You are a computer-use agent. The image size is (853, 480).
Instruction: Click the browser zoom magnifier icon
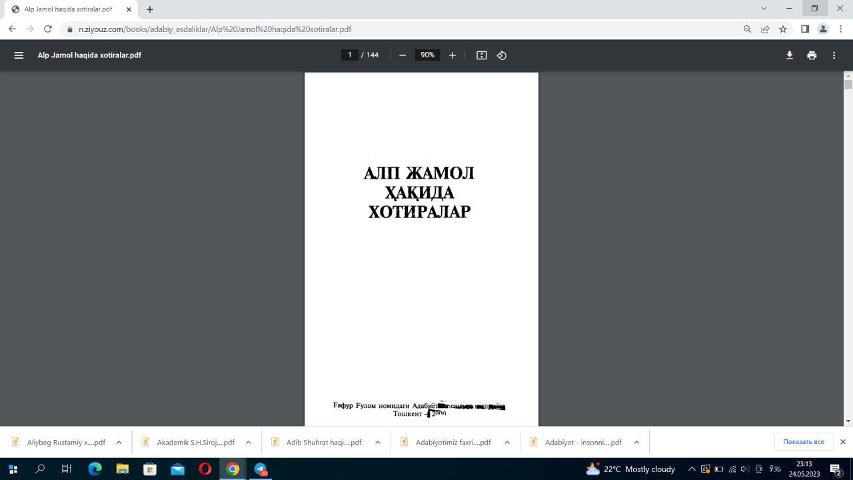coord(748,29)
